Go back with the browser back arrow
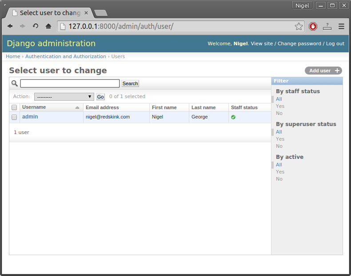The width and height of the screenshot is (351, 276). click(x=10, y=26)
